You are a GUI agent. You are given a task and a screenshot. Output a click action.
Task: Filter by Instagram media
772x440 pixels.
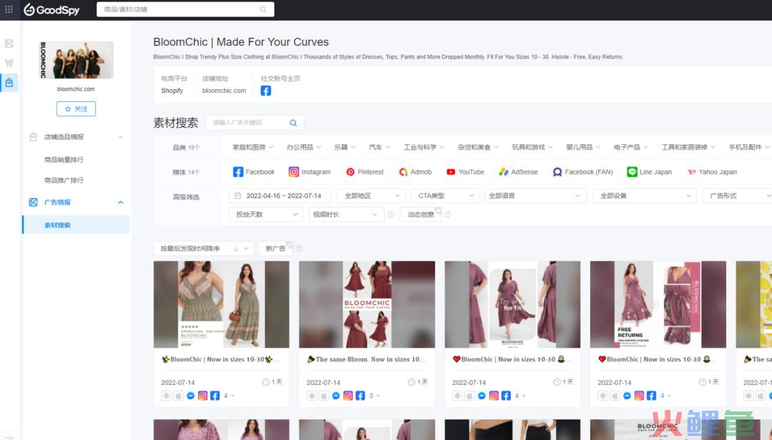(310, 171)
